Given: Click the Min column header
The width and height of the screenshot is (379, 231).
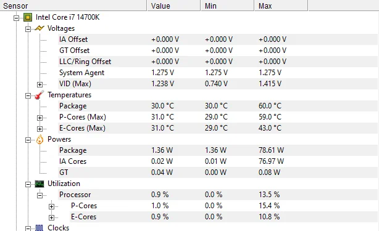Looking at the screenshot, I should (x=228, y=6).
